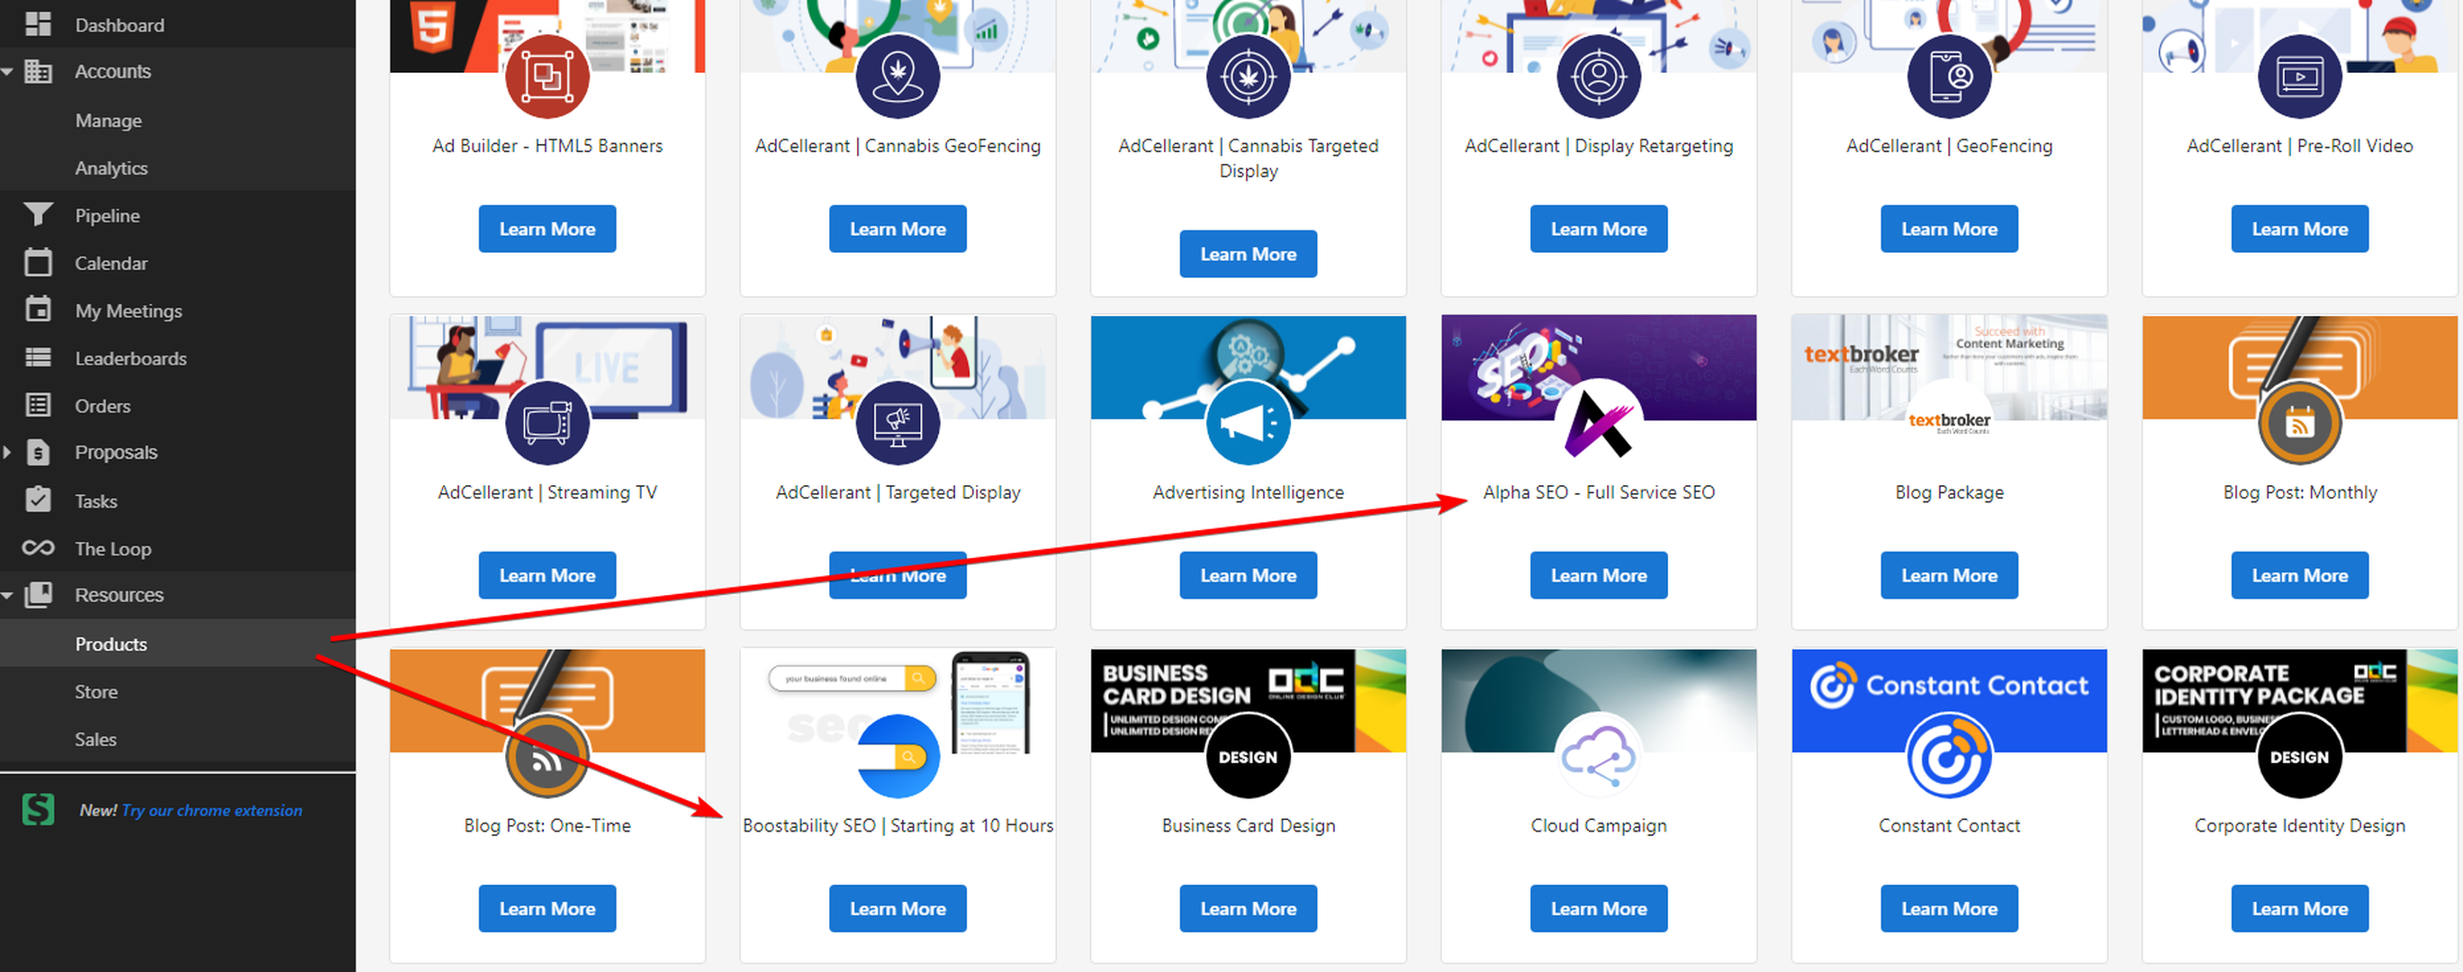Click the Blog Post: Monthly title

tap(2299, 491)
